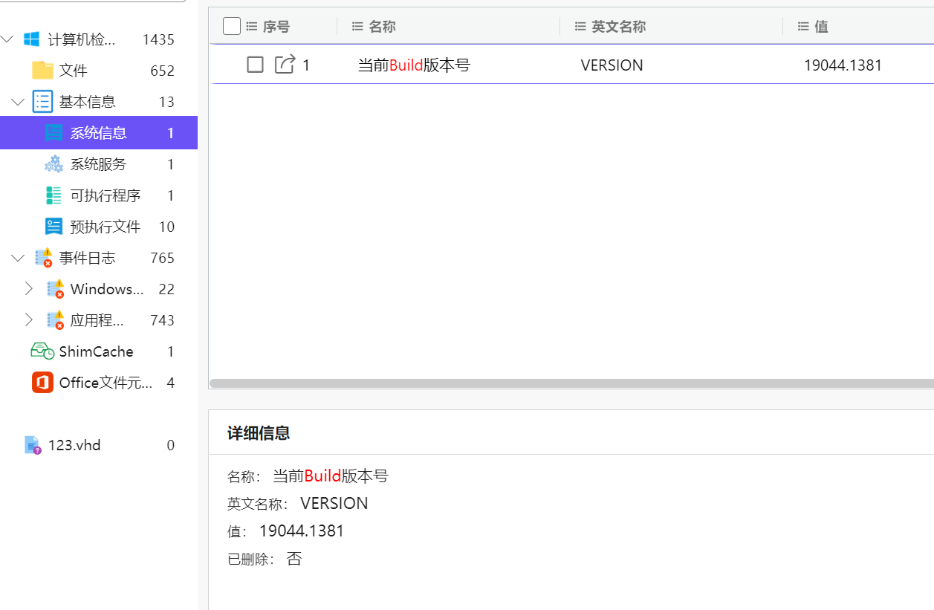Click the 已删除: 否 line in details
This screenshot has width=934, height=610.
pyautogui.click(x=265, y=559)
